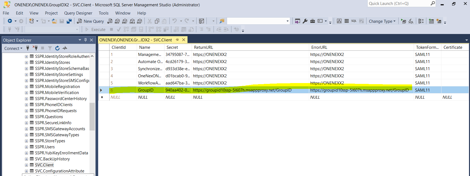Open the Query Designer menu
Viewport: 470px width, 176px height.
78,13
